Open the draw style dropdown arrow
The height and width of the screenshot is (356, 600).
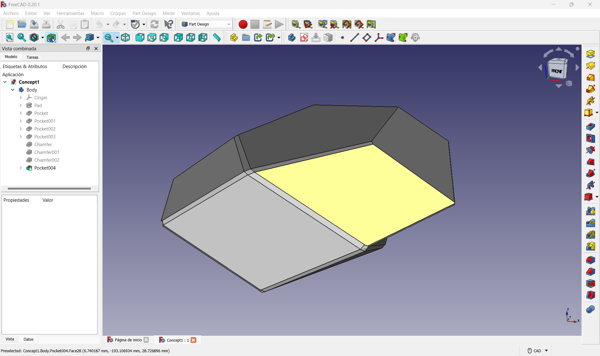42,38
